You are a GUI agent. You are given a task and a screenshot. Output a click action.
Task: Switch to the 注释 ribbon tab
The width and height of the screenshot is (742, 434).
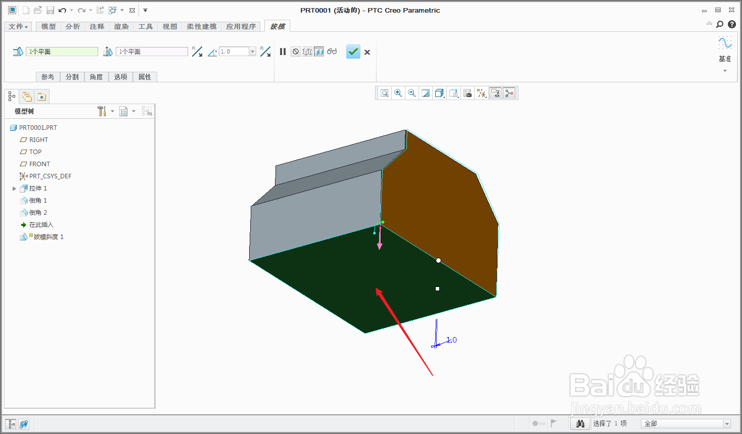(97, 27)
